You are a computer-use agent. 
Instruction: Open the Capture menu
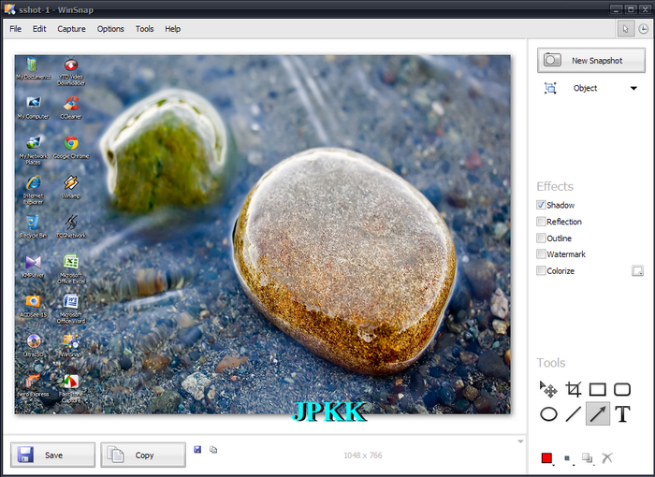point(71,29)
